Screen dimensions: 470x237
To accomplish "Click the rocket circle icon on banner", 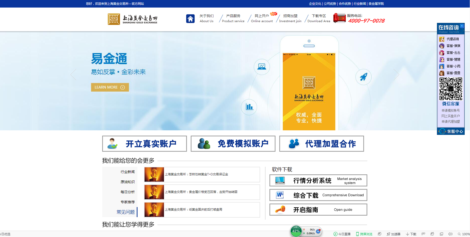I will 363,77.
